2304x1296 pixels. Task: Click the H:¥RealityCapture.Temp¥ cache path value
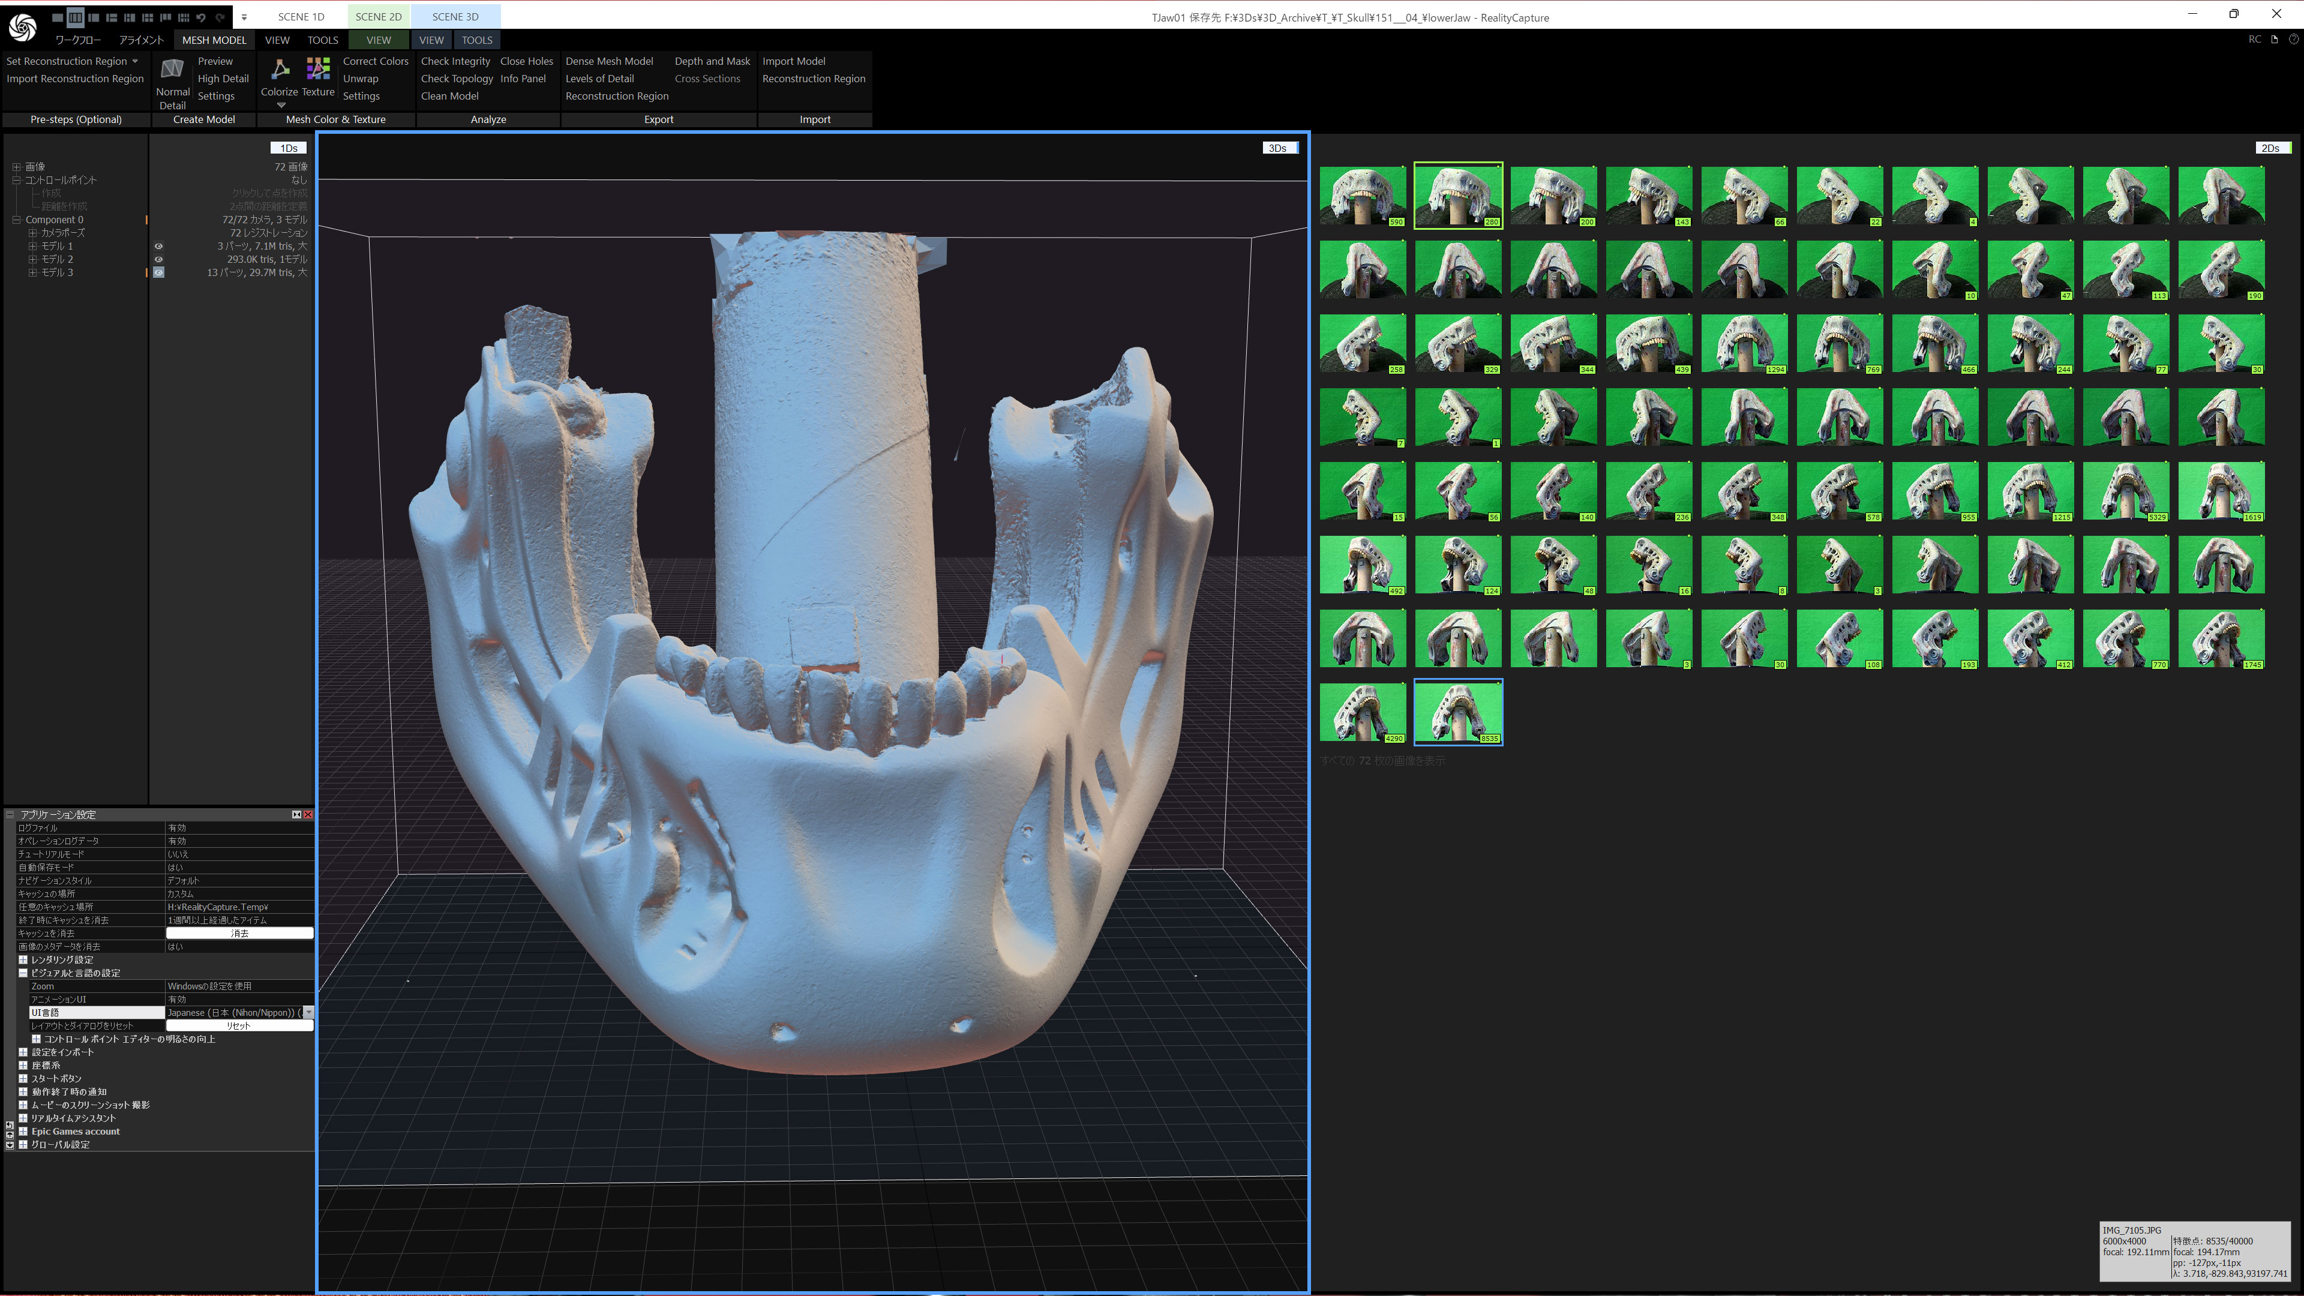click(x=217, y=907)
